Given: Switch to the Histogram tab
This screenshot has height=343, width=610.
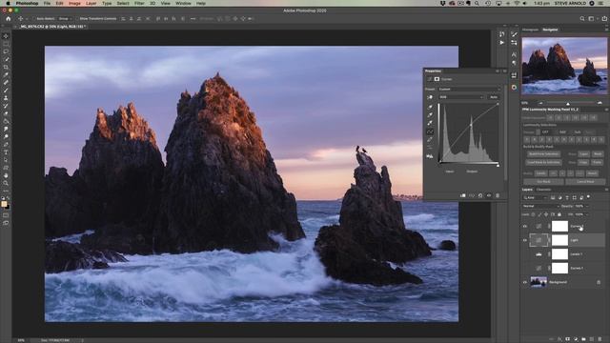Looking at the screenshot, I should tap(530, 30).
